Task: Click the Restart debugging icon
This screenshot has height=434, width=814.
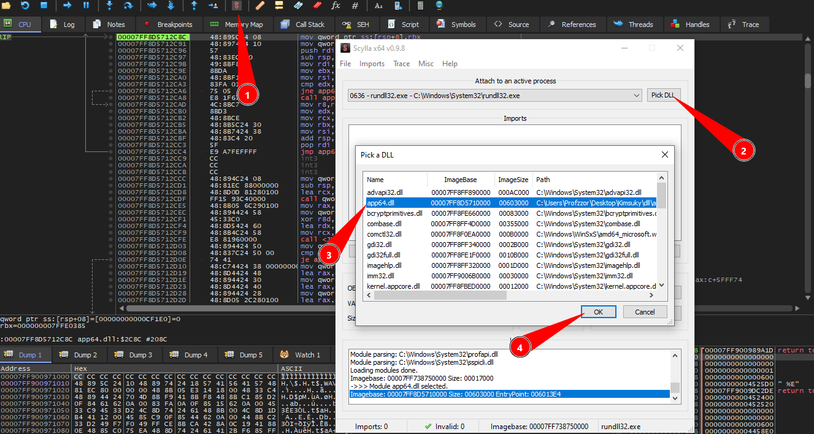Action: 25,6
